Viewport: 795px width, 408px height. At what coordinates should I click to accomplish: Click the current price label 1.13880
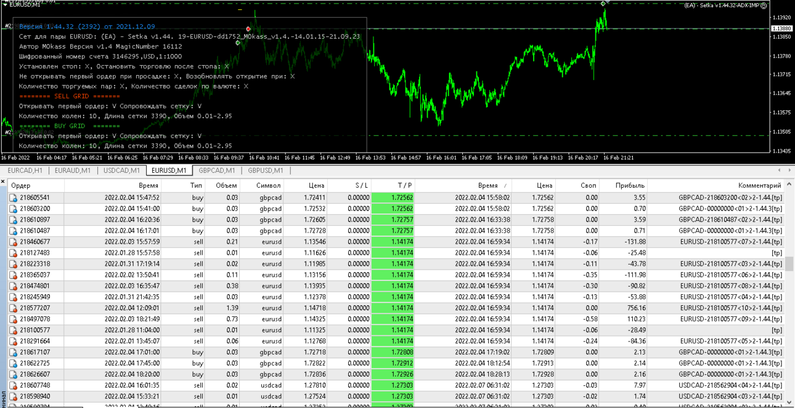[x=782, y=28]
